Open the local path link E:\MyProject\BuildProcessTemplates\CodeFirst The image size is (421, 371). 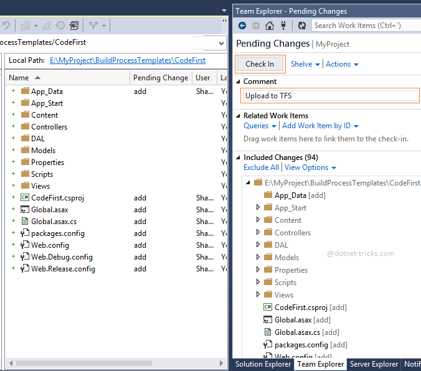[128, 60]
